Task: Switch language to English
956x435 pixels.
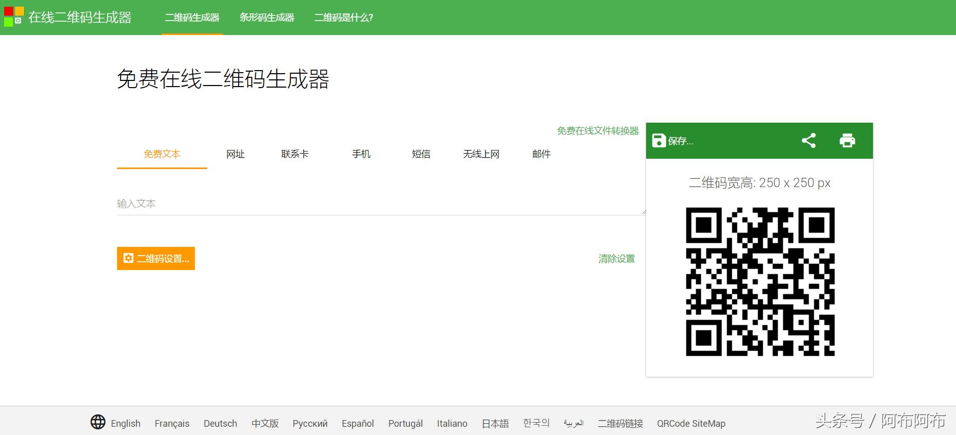Action: tap(126, 423)
